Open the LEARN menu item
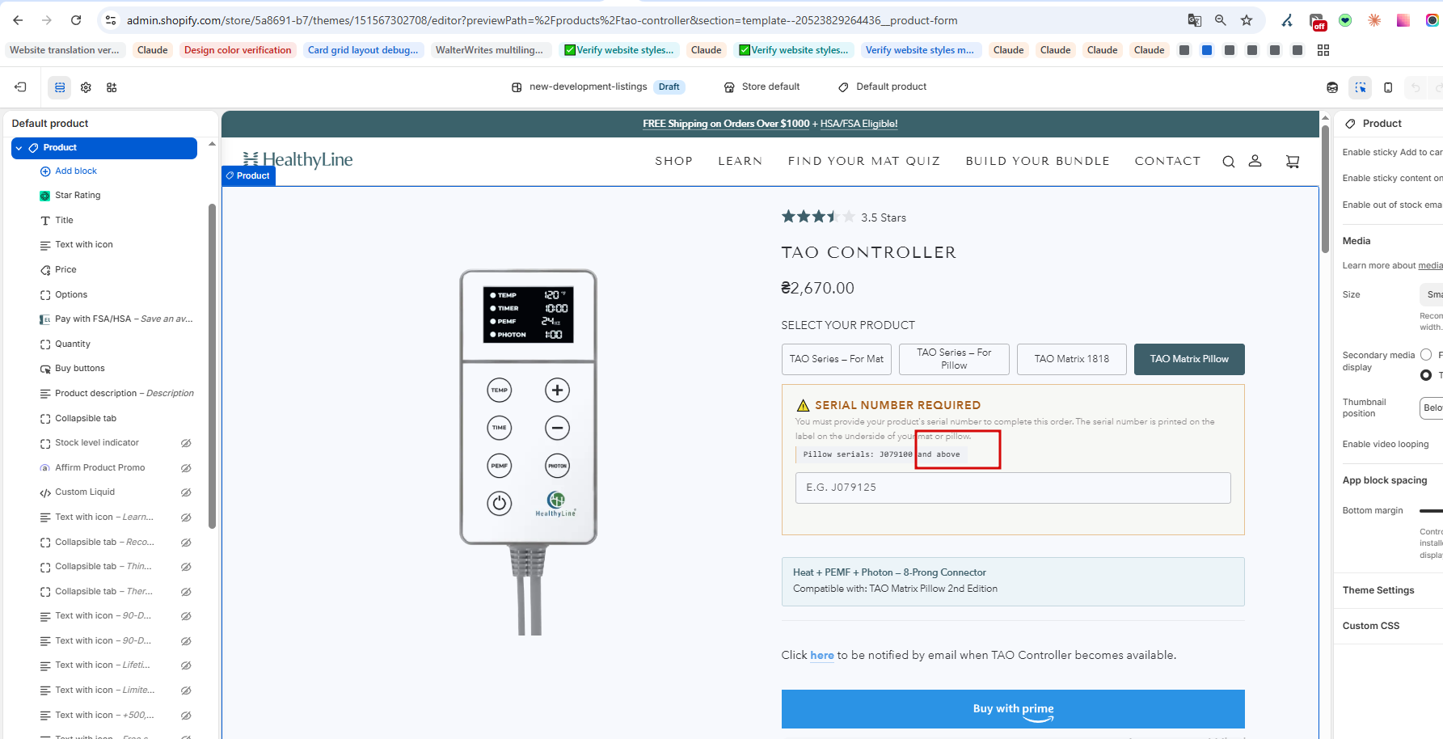 point(740,162)
